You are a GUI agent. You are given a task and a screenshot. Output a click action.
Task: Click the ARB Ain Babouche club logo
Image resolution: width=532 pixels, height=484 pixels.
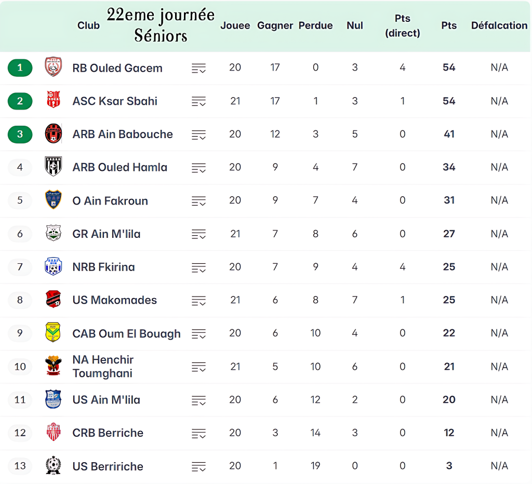53,134
